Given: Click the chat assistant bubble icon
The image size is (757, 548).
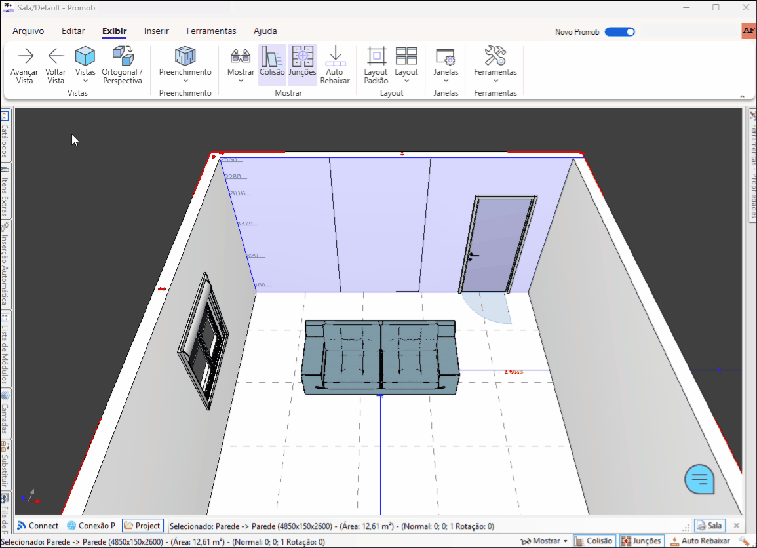Looking at the screenshot, I should [699, 479].
